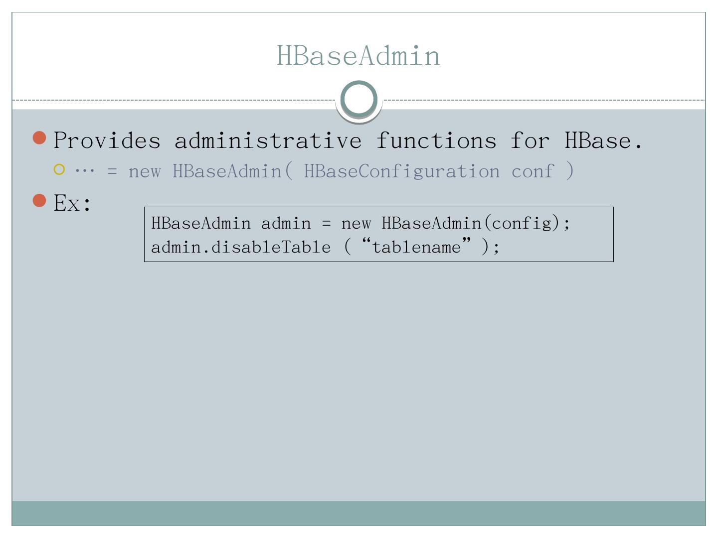Click the red bullet beside "Ex:"
This screenshot has height=538, width=718.
click(39, 201)
